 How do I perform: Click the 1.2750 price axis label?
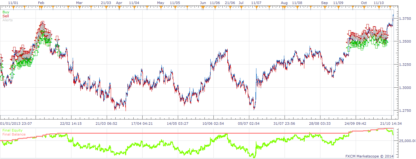(x=405, y=111)
